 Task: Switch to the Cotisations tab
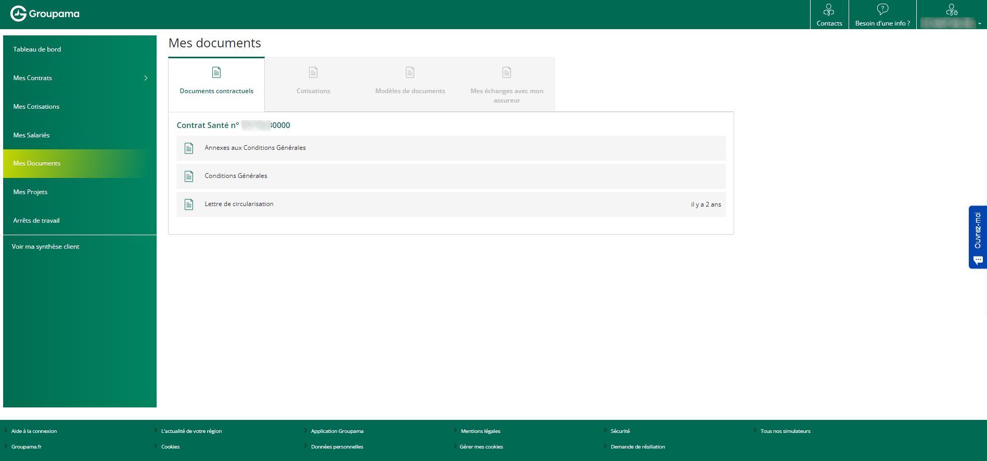point(313,84)
